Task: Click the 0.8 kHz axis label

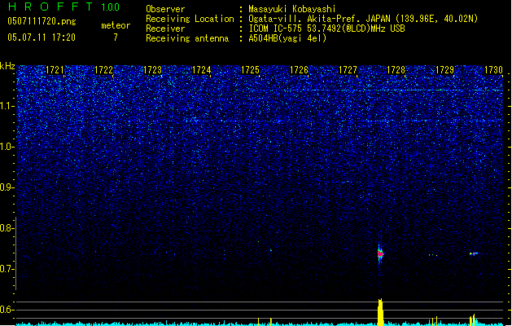Action: pyautogui.click(x=7, y=228)
